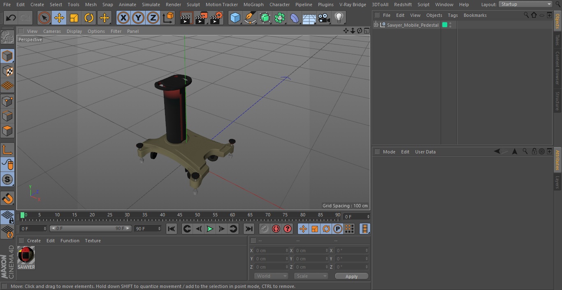Open the Simulate menu

(x=151, y=5)
